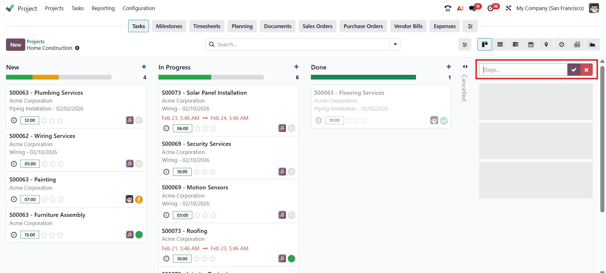
Task: Toggle state circle on Plumbing Services task
Action: [x=139, y=120]
